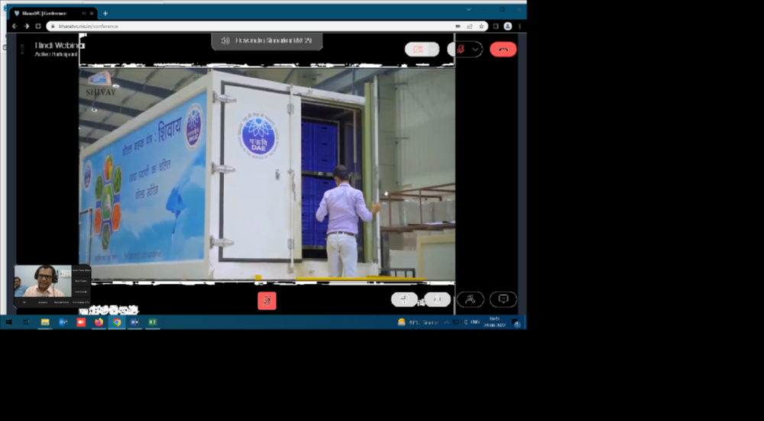Share this page icon in address bar

pos(470,26)
